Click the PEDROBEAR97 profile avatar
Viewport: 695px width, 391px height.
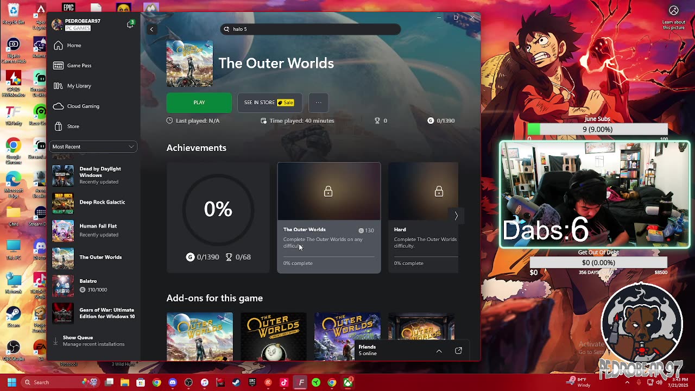[x=57, y=24]
